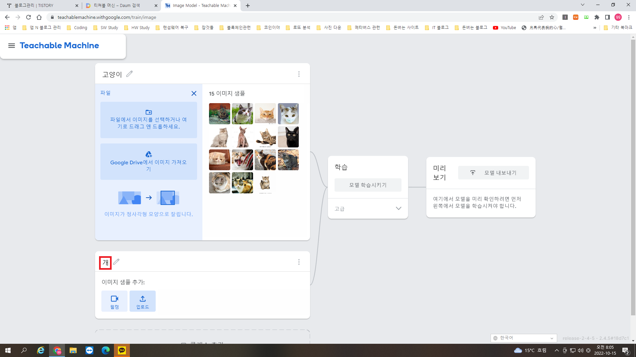636x357 pixels.
Task: Choose images from file drop area
Action: pyautogui.click(x=148, y=120)
